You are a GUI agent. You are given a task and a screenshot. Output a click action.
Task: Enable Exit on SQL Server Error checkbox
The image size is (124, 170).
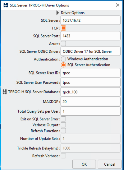(x=63, y=119)
